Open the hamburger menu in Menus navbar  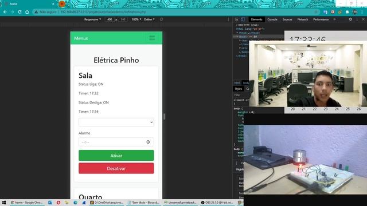152,38
